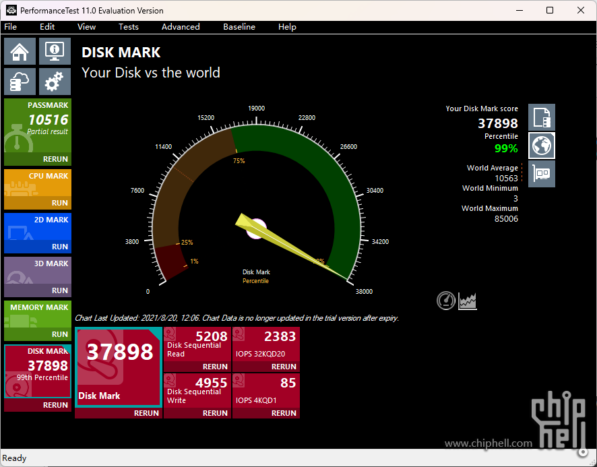597x467 pixels.
Task: Select the IOPS 4KQD1 85 tile
Action: point(266,391)
